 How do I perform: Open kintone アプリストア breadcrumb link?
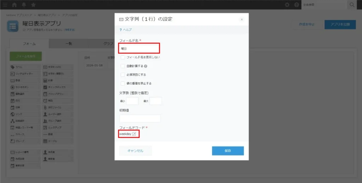[19, 15]
